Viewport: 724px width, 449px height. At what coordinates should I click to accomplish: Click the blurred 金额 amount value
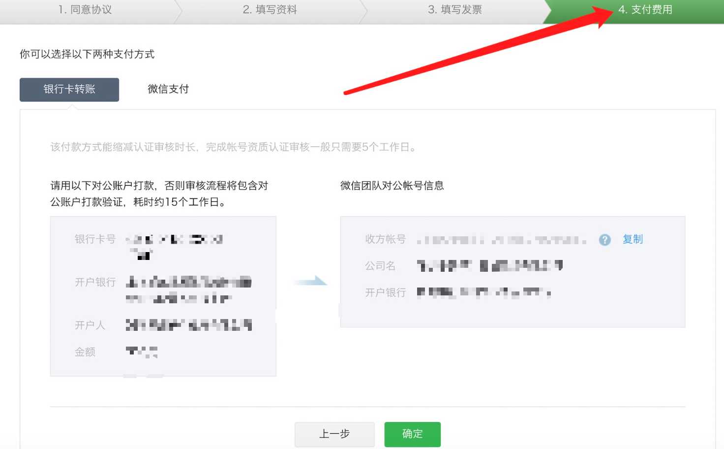coord(142,352)
